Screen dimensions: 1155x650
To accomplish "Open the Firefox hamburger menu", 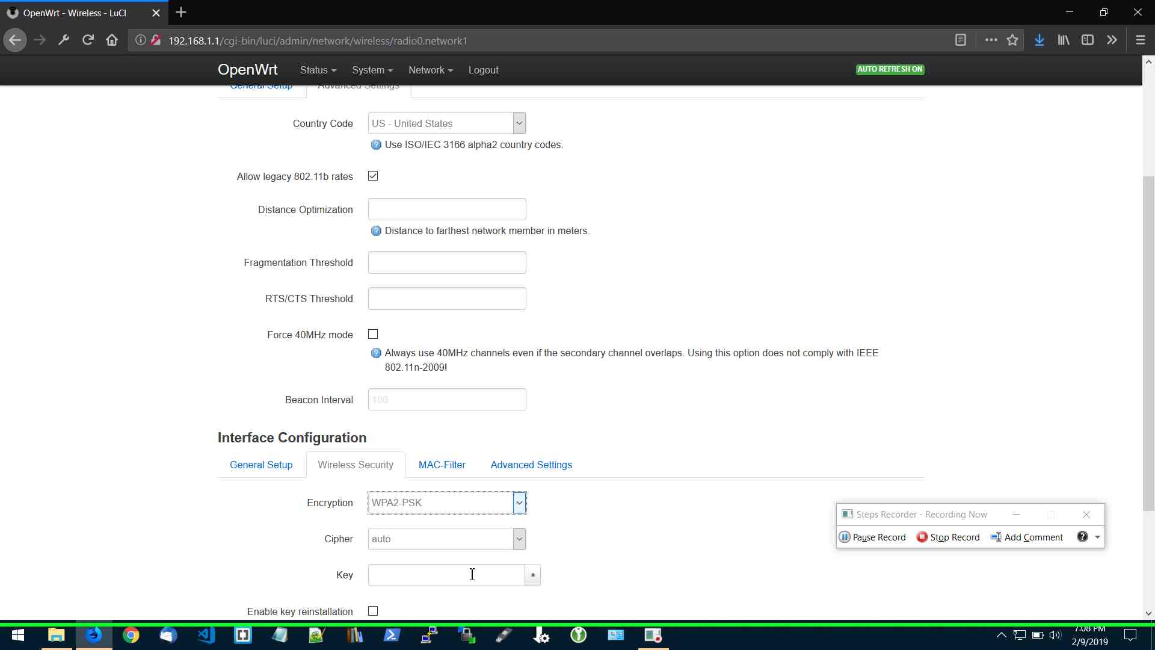I will [x=1140, y=40].
